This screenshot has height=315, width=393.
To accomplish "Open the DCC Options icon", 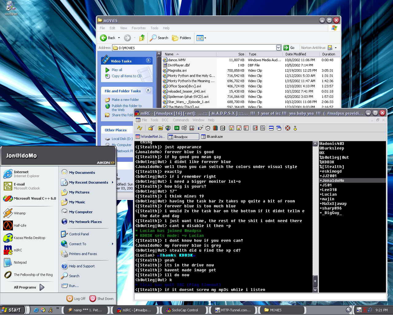I will 246,128.
